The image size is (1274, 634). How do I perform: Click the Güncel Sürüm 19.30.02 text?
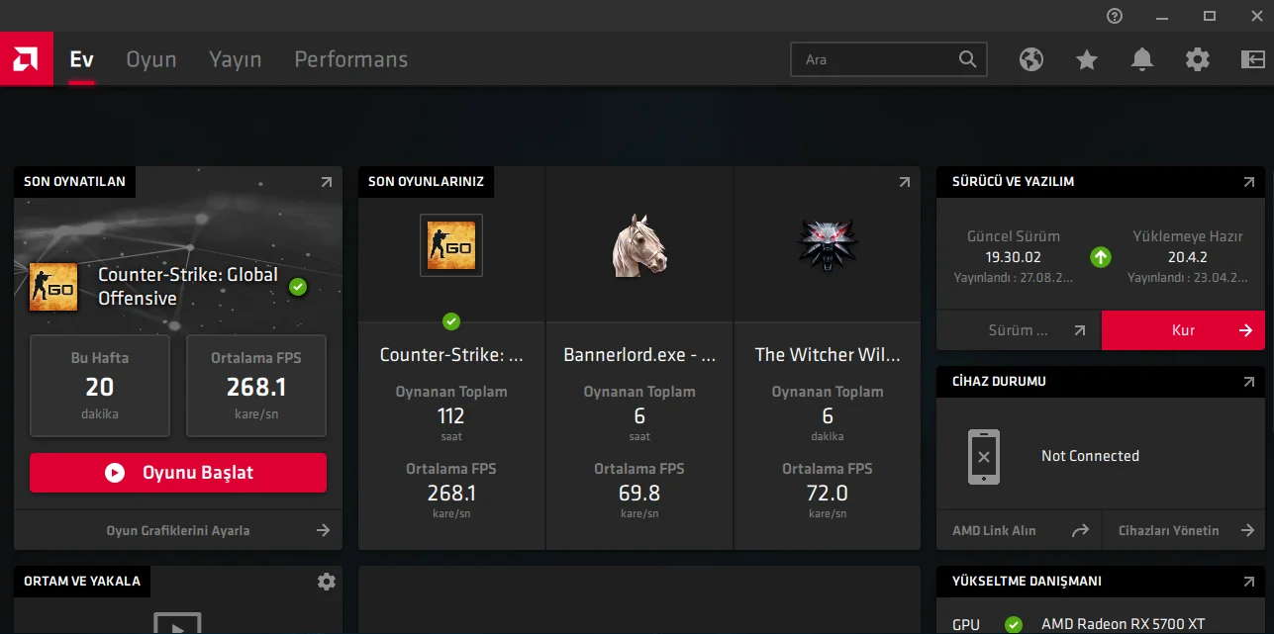click(x=1014, y=247)
